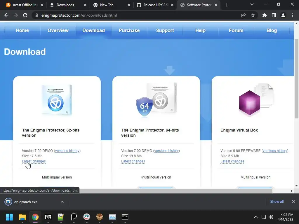299x224 pixels.
Task: Click the address bar URL
Action: tap(79, 15)
